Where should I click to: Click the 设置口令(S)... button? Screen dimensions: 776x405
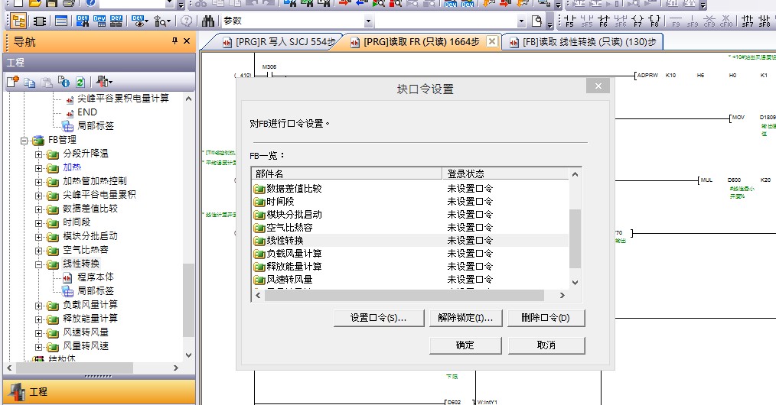coord(378,318)
